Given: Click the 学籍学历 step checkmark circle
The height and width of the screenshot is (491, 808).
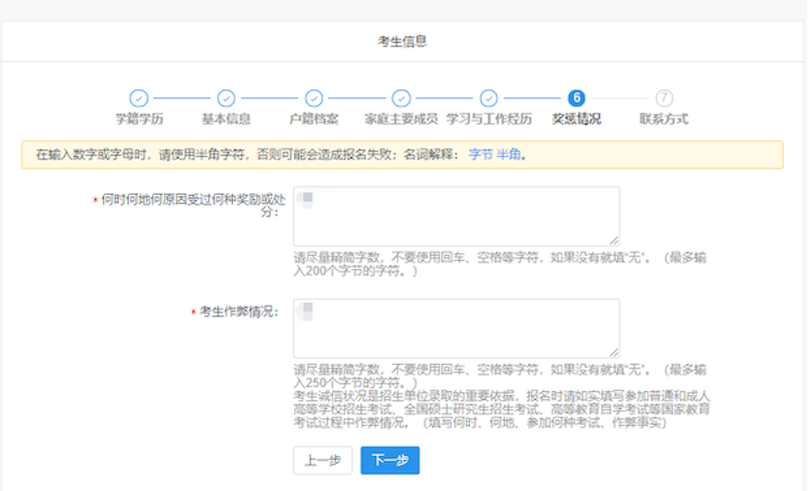Looking at the screenshot, I should pos(139,98).
